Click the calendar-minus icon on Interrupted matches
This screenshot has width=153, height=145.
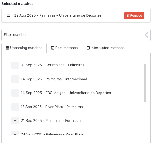[88, 48]
